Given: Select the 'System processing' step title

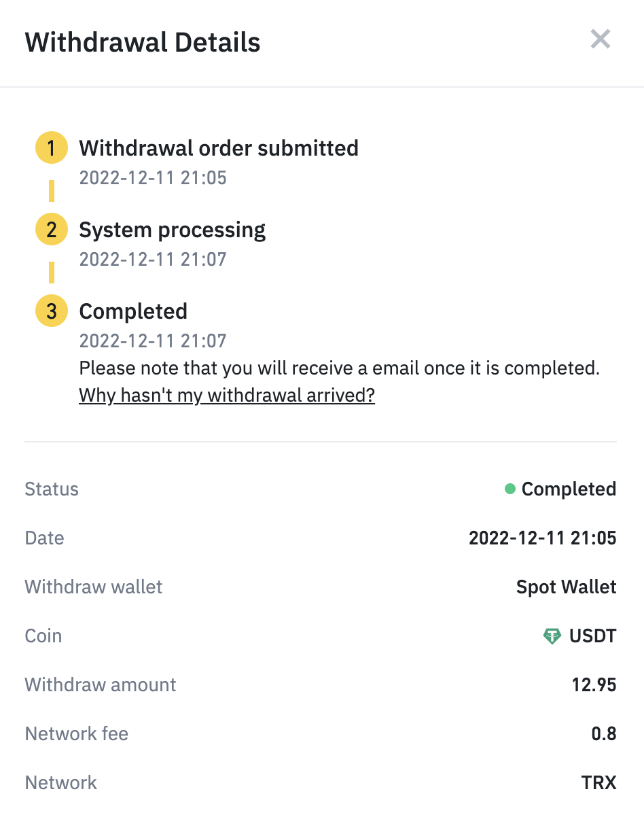Looking at the screenshot, I should point(173,230).
